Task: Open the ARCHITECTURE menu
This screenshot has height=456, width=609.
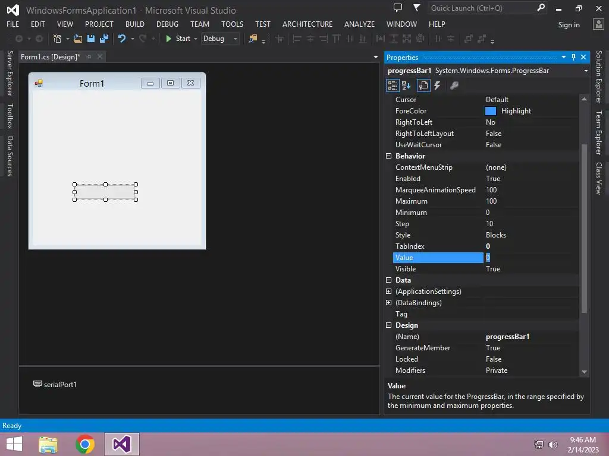Action: pyautogui.click(x=307, y=24)
